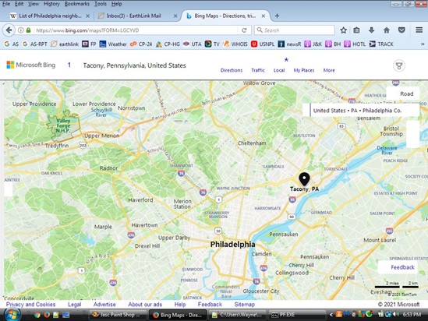Expand the More link in Bing header
The image size is (428, 321).
[x=329, y=70]
